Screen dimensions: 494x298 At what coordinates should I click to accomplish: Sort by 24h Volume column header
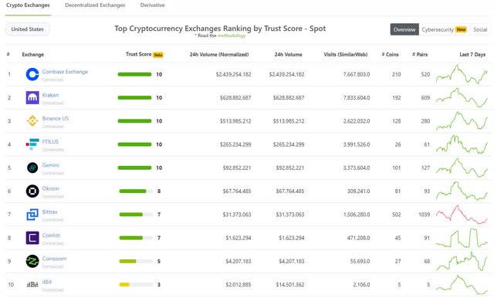(288, 55)
